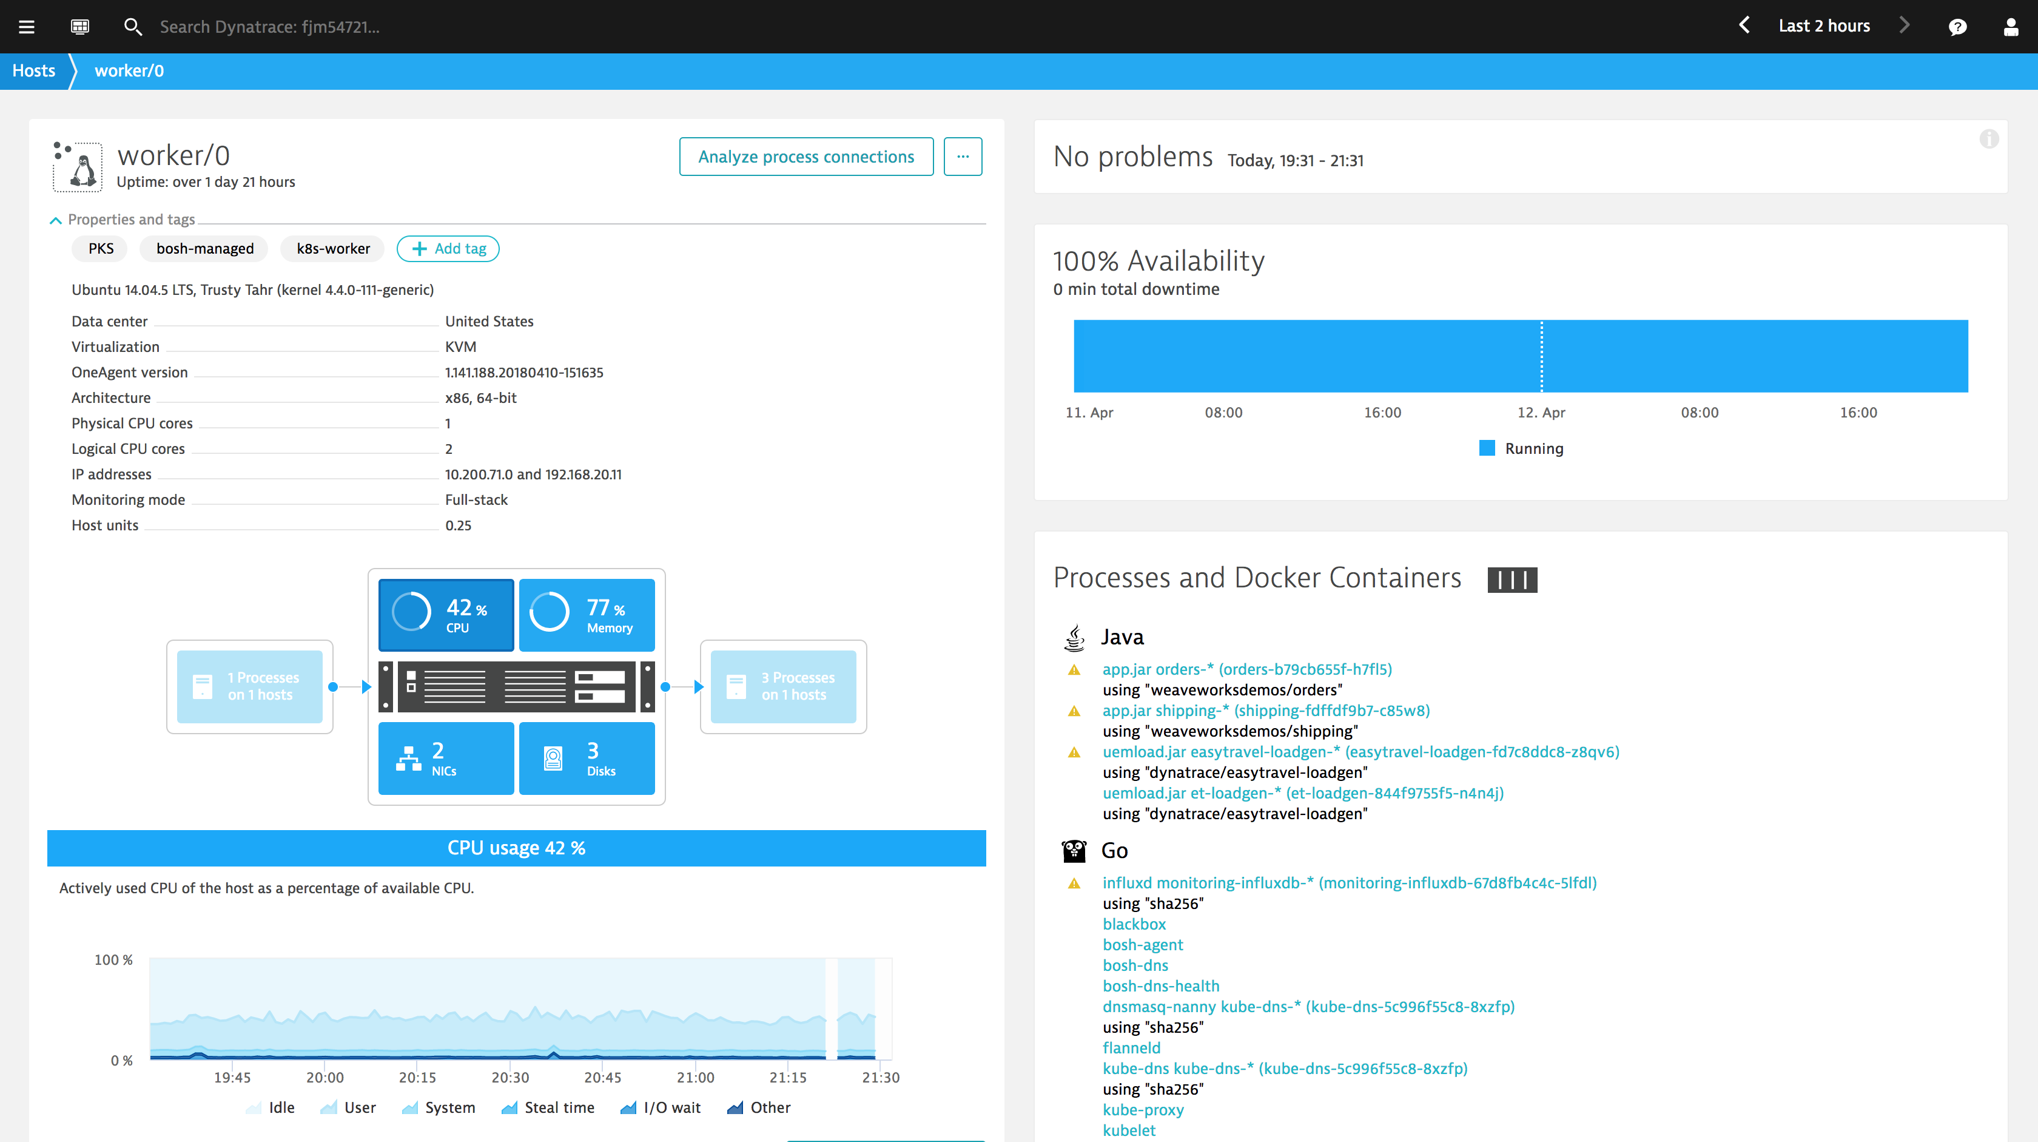Collapse the Properties and tags section

[123, 219]
